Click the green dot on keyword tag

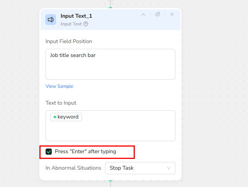[55, 117]
